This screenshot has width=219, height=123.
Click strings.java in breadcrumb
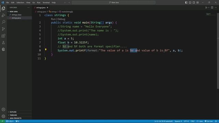tap(42, 12)
